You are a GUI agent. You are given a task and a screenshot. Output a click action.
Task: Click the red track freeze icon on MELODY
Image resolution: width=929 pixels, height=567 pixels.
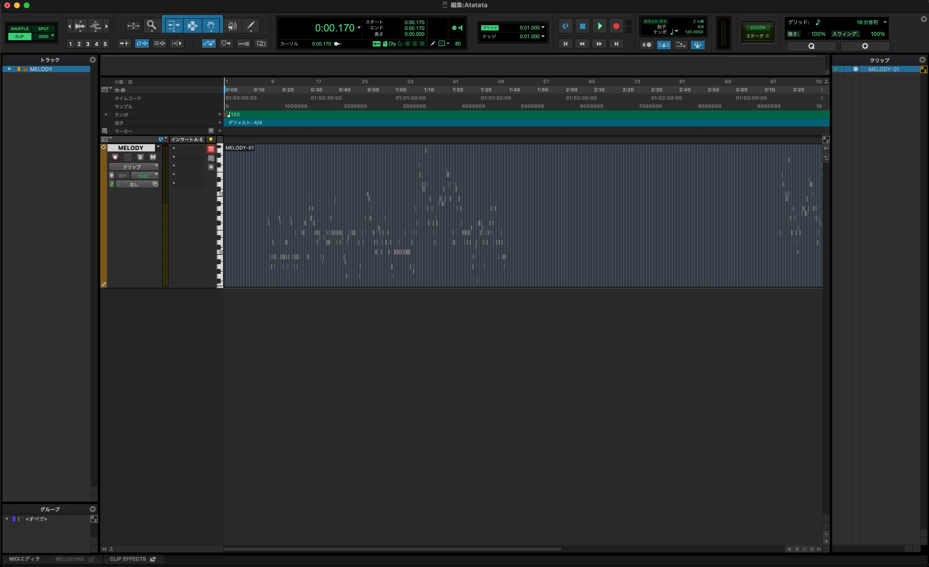point(211,148)
